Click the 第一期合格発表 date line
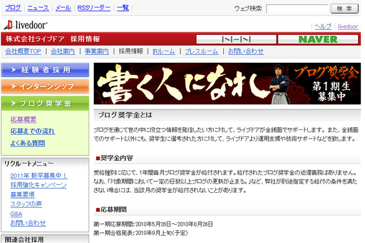Image resolution: width=365 pixels, height=243 pixels. coord(141,233)
